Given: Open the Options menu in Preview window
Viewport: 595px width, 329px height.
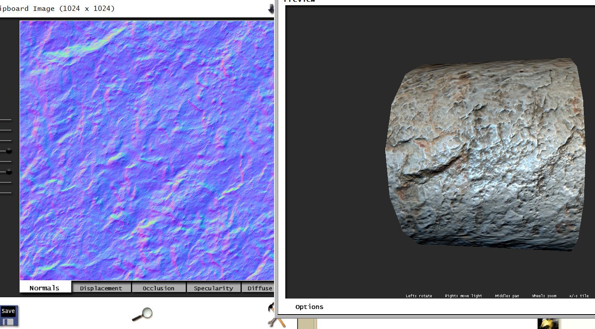Looking at the screenshot, I should (309, 307).
